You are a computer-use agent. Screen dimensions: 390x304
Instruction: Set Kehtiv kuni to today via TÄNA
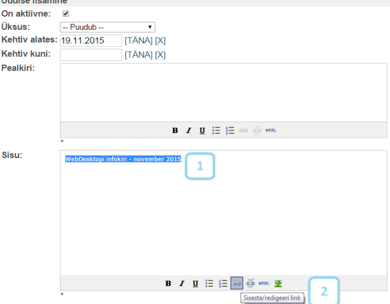coord(139,55)
